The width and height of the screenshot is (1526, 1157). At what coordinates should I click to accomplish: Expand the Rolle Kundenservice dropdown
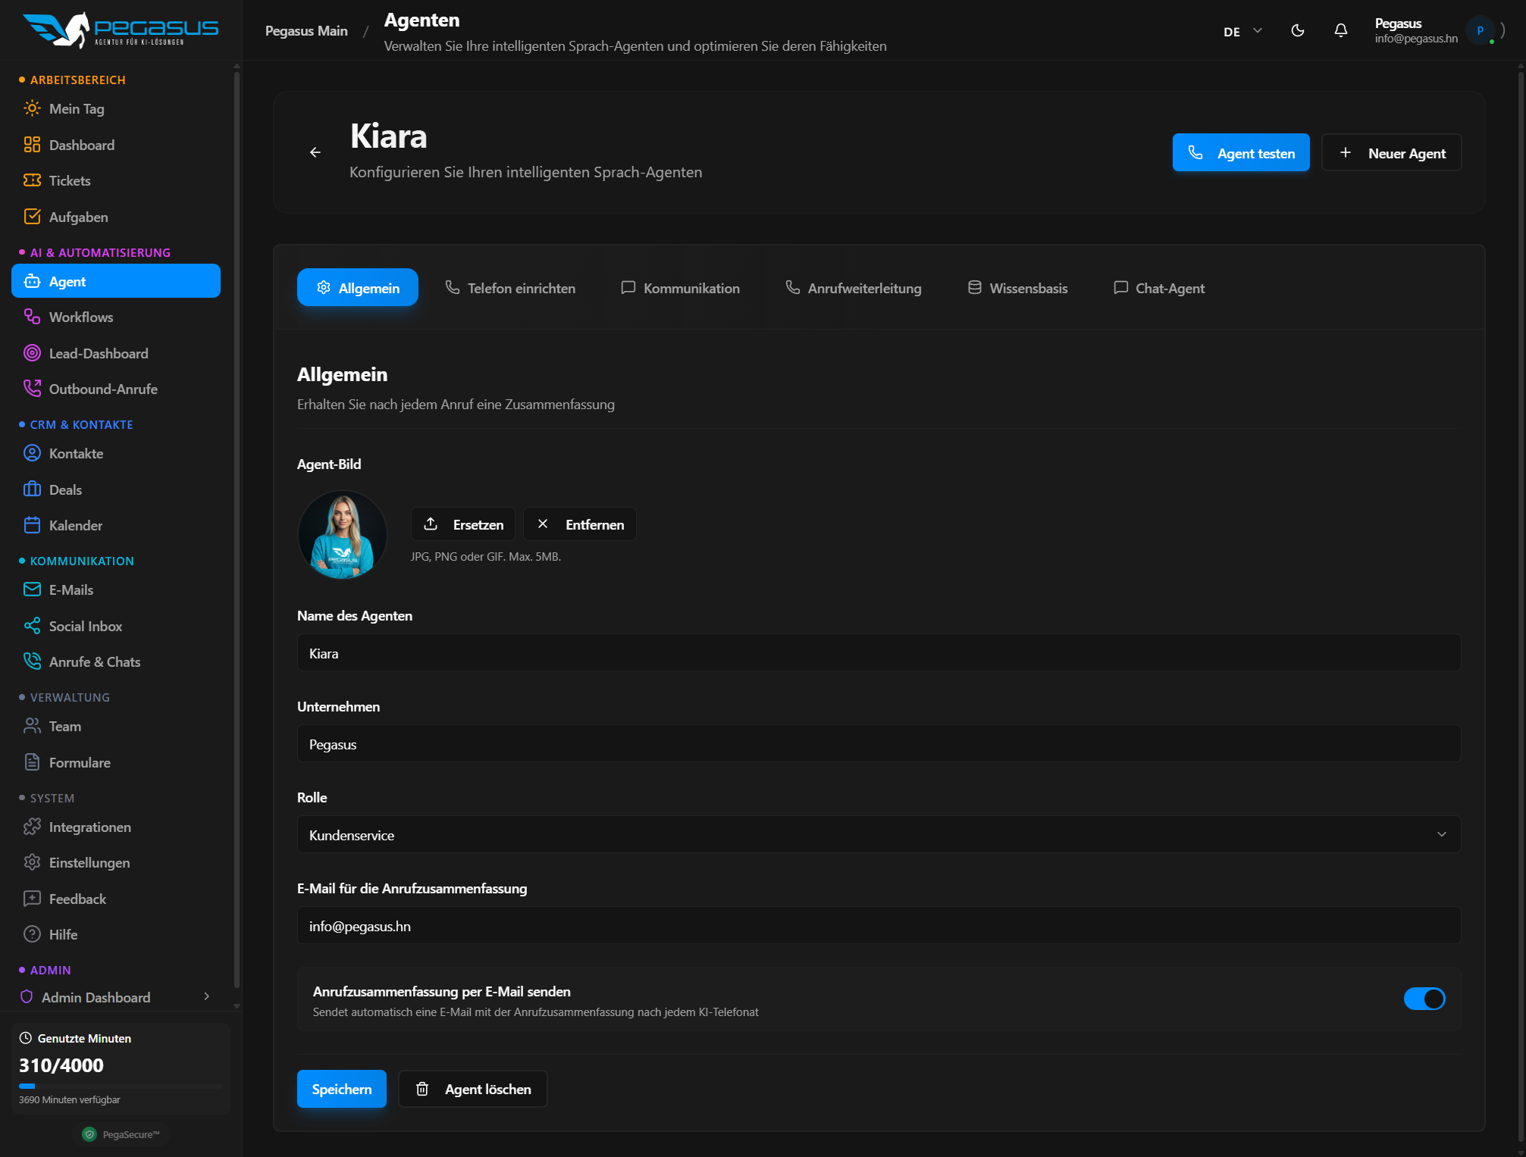(878, 835)
